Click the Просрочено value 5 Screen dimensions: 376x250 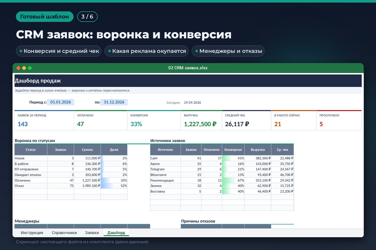[321, 124]
